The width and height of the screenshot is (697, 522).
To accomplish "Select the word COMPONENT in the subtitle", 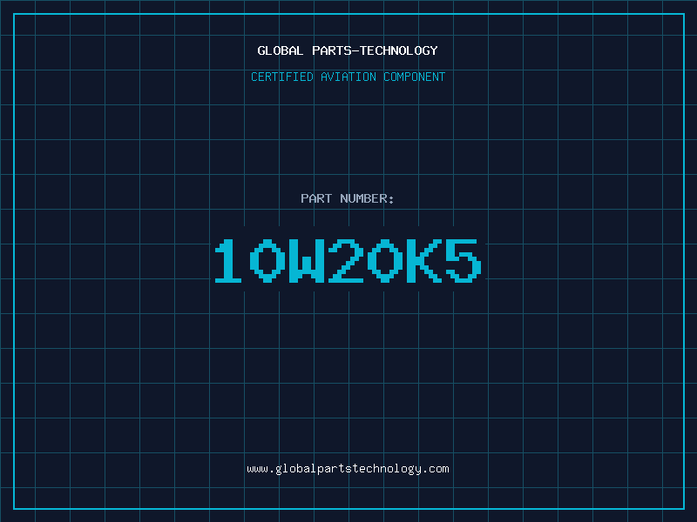I will coord(415,77).
